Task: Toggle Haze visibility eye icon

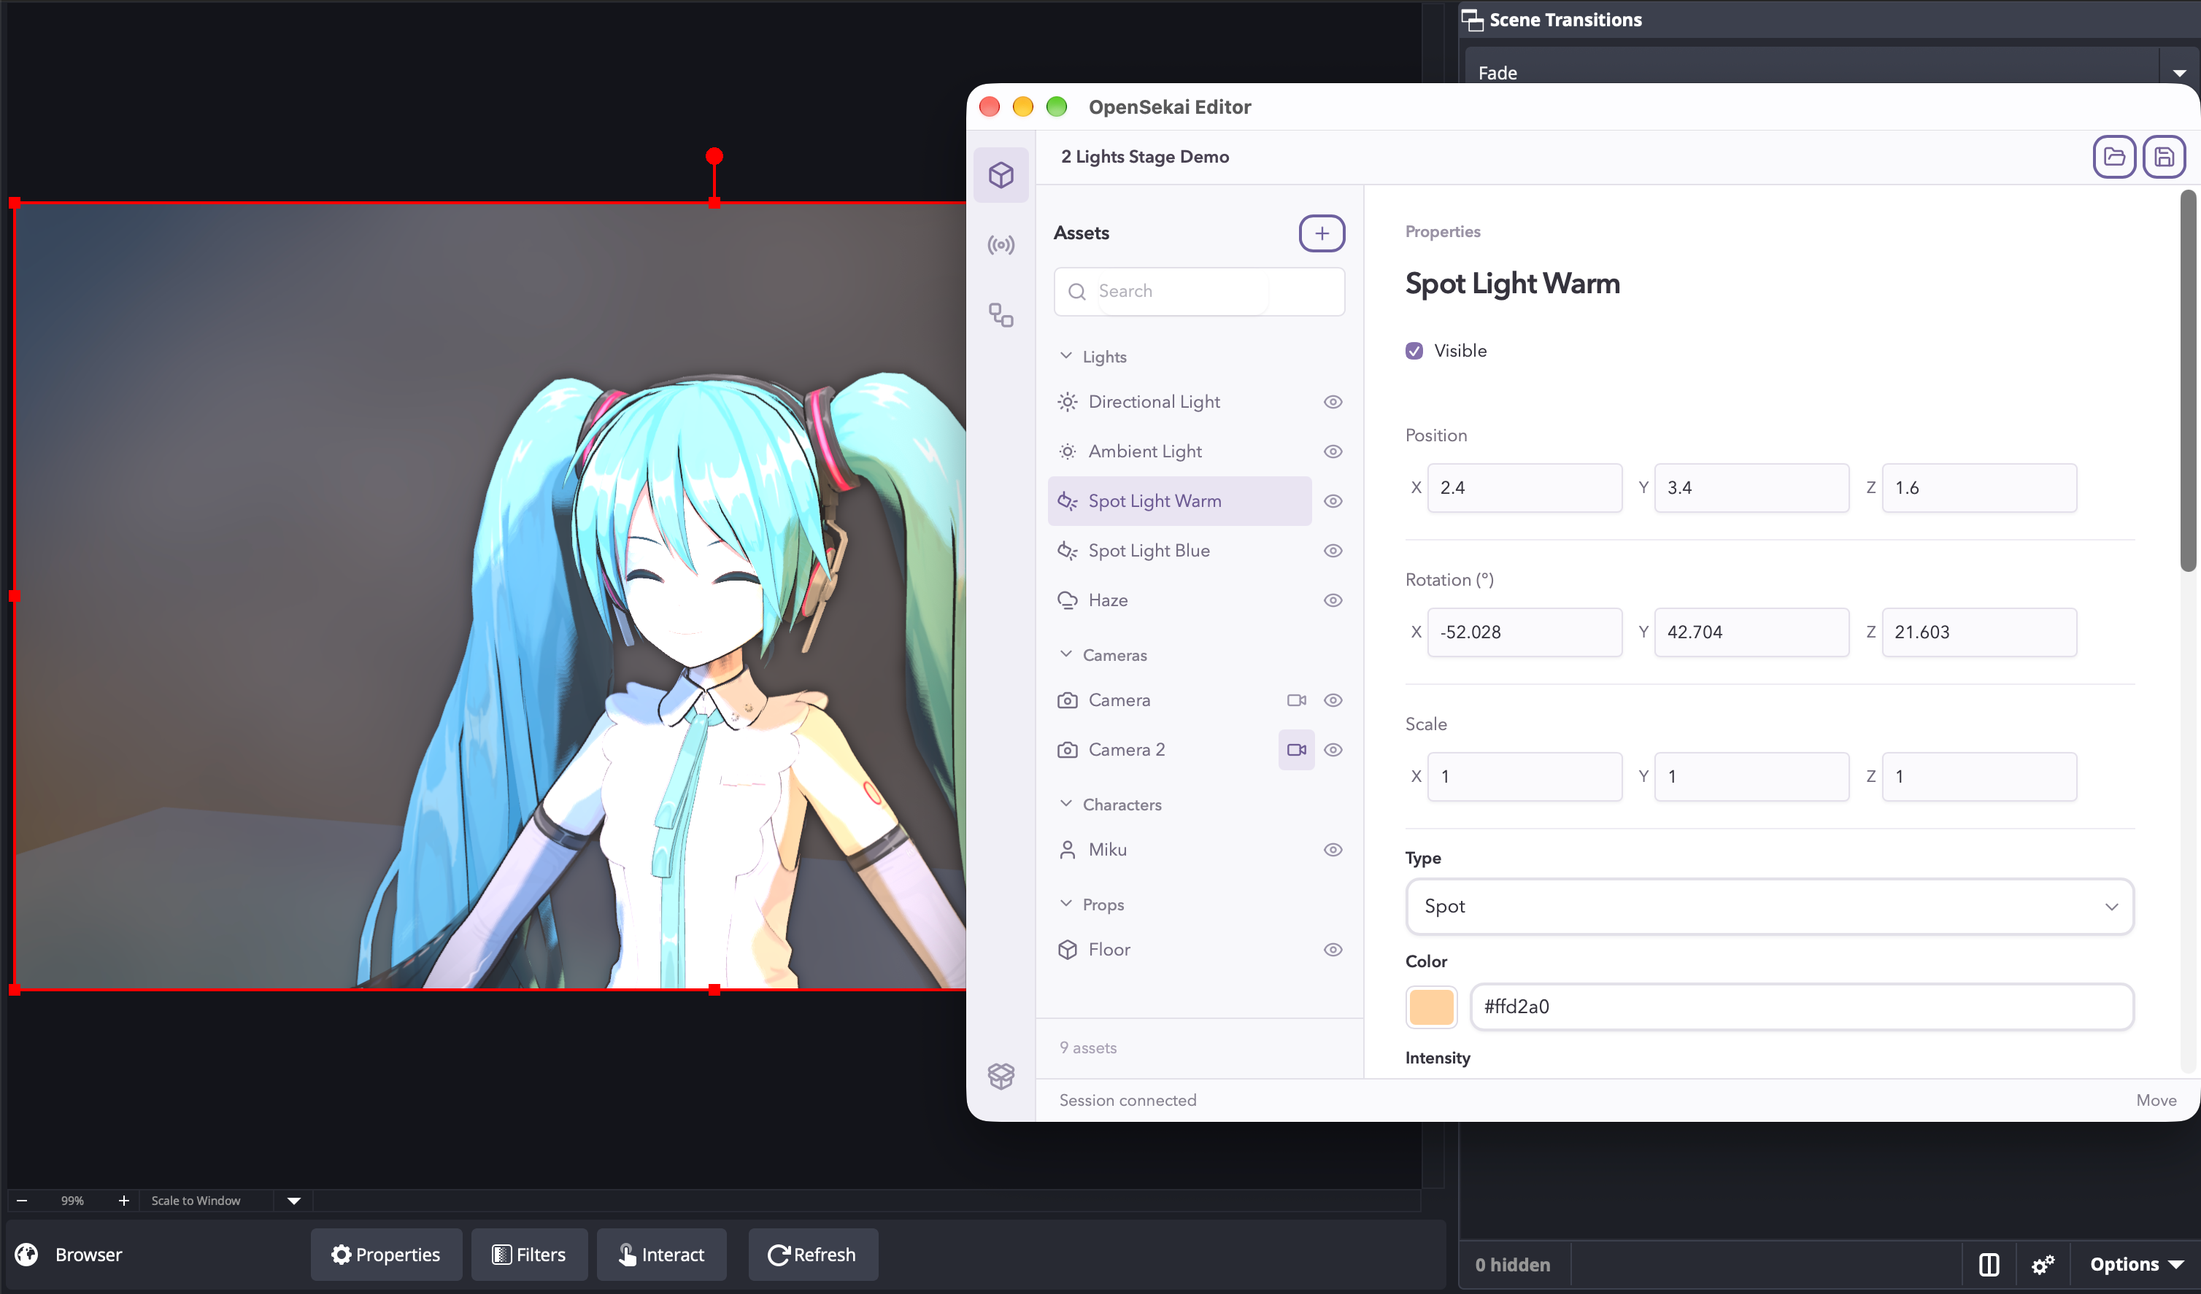Action: pyautogui.click(x=1333, y=601)
